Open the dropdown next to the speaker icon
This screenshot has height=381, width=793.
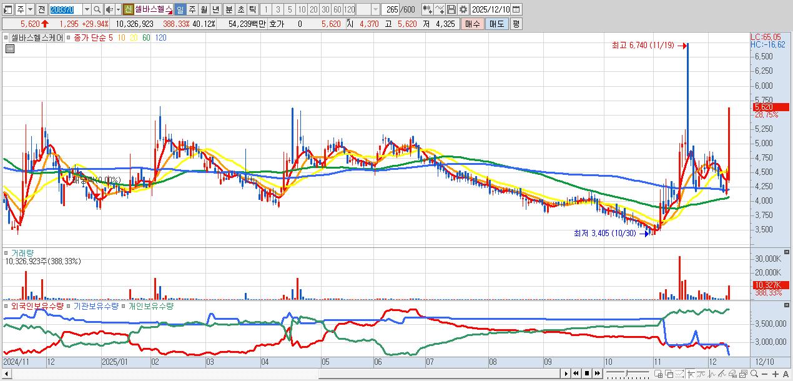[x=117, y=10]
